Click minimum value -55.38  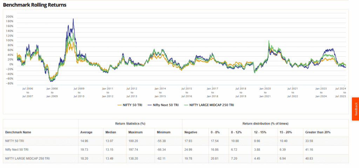tap(161, 141)
